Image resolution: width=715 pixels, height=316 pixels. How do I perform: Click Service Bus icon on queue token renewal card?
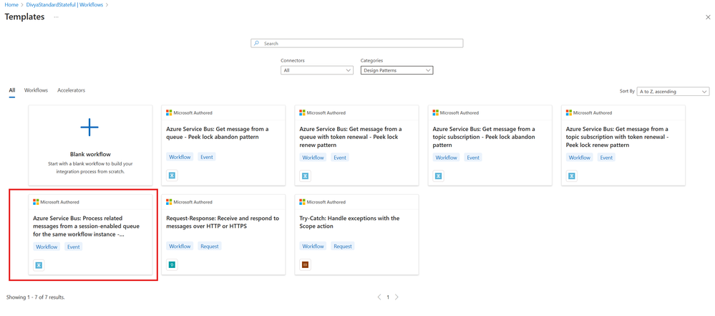click(305, 176)
